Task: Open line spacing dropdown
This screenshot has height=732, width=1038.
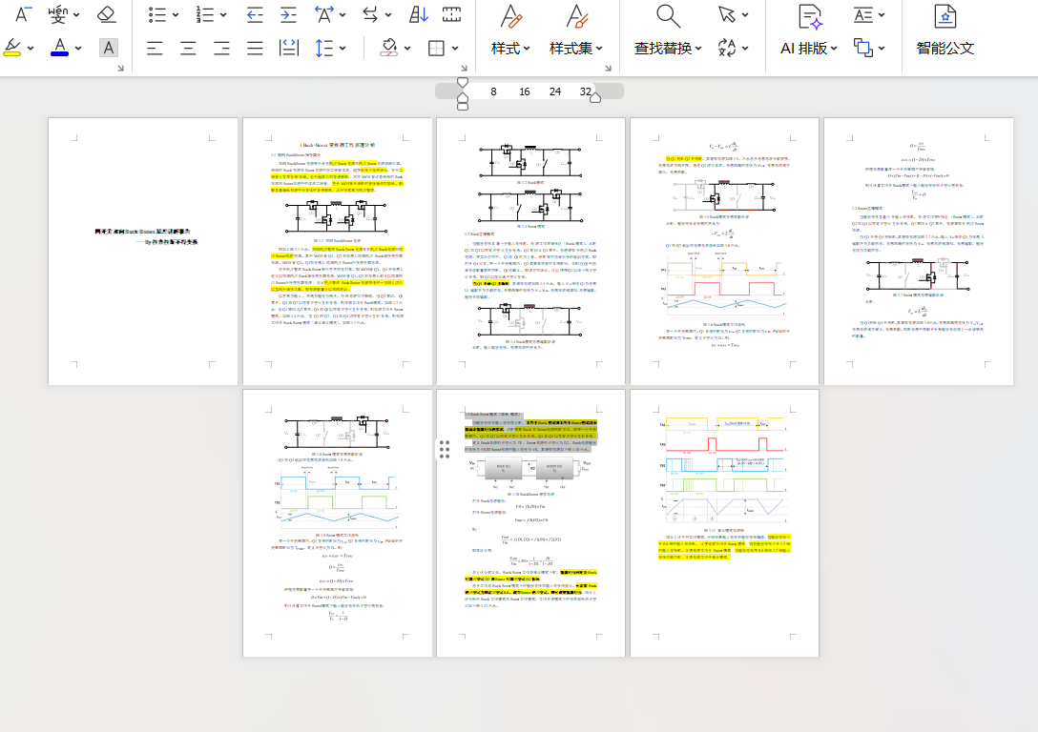Action: click(344, 48)
